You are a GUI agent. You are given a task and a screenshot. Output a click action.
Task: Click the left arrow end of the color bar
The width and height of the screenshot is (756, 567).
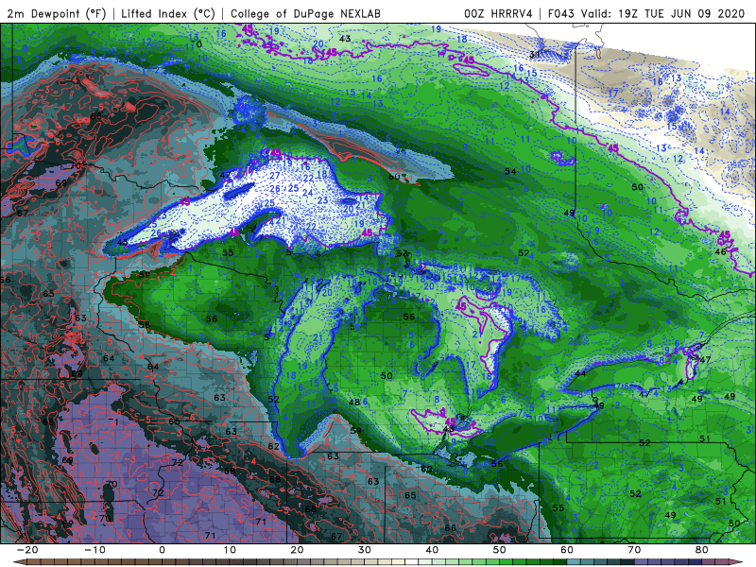tap(18, 562)
